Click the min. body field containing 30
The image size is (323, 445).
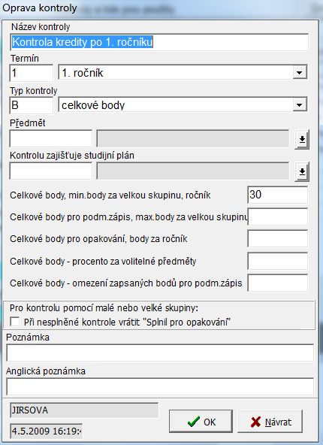277,195
